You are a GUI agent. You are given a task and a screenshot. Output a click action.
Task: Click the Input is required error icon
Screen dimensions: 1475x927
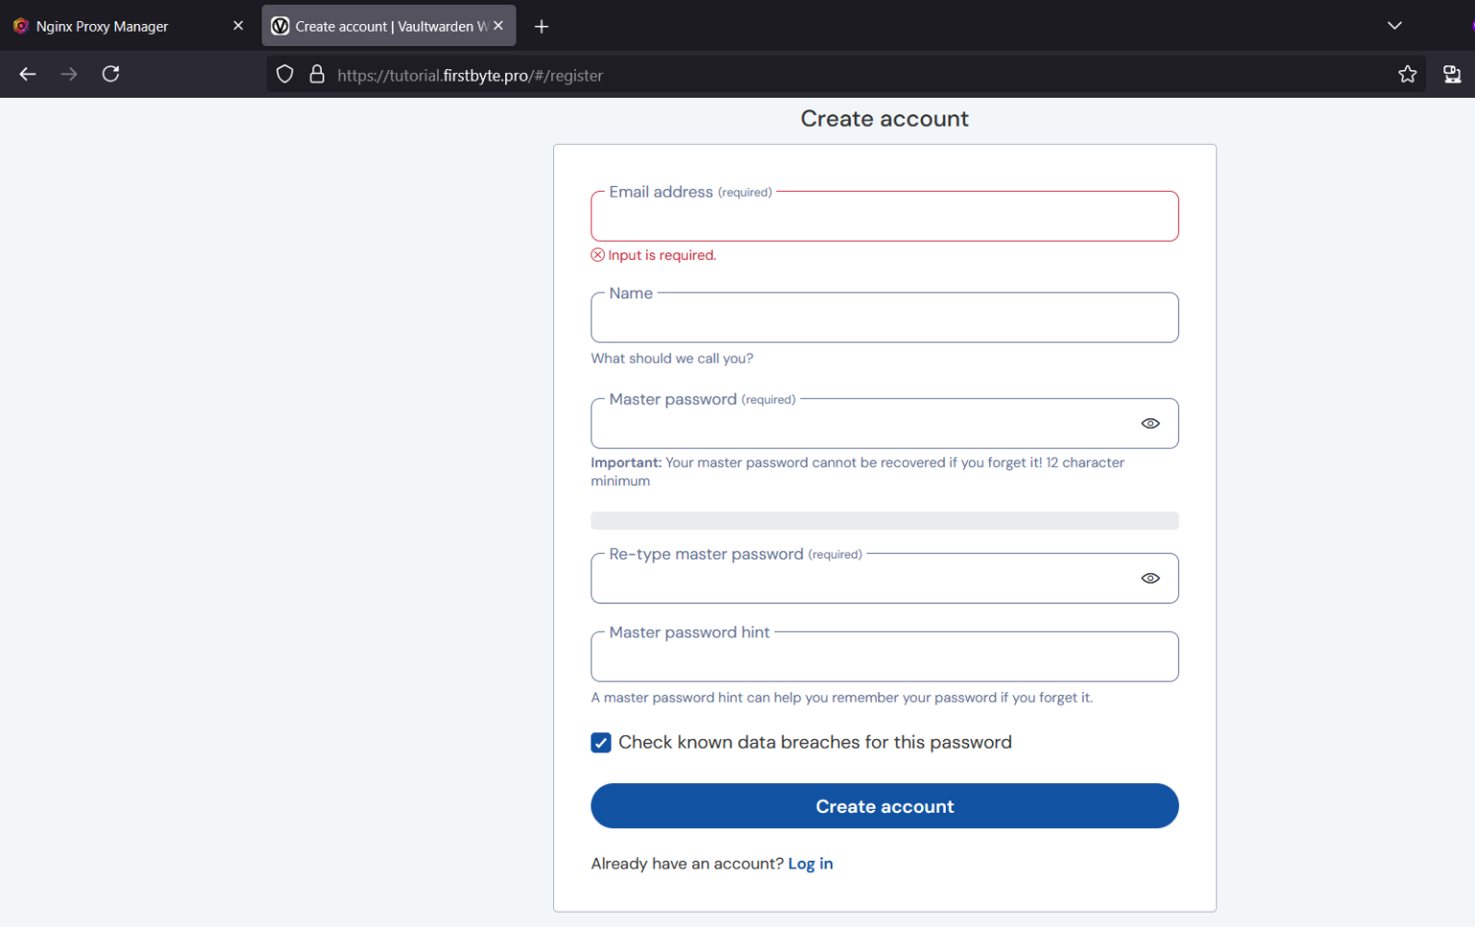tap(597, 254)
